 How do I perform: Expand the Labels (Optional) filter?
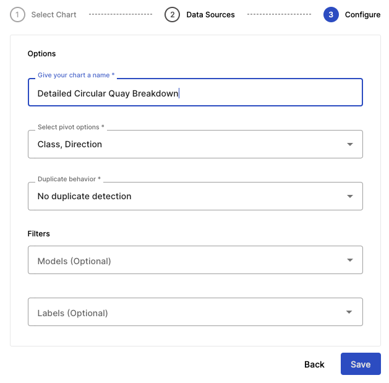[186, 312]
